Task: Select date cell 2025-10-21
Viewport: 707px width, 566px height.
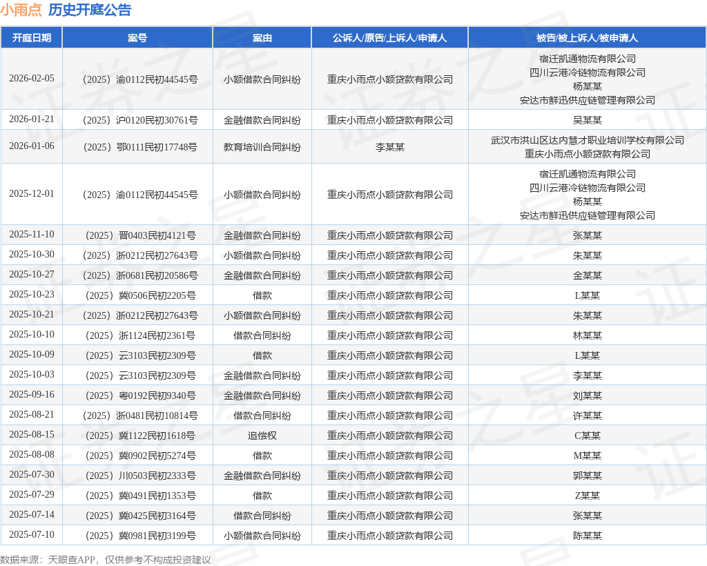Action: pos(32,315)
